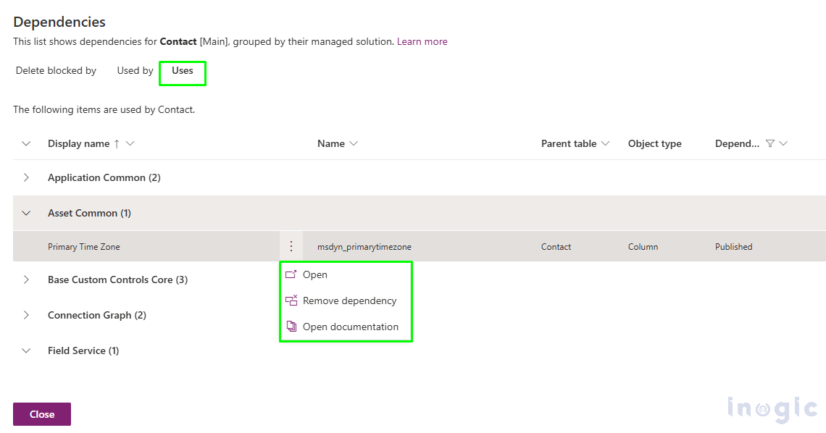
Task: Select Remove dependency from the menu
Action: coord(349,300)
